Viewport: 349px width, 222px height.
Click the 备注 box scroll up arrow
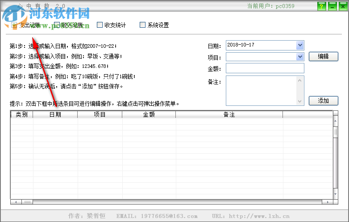(x=300, y=80)
